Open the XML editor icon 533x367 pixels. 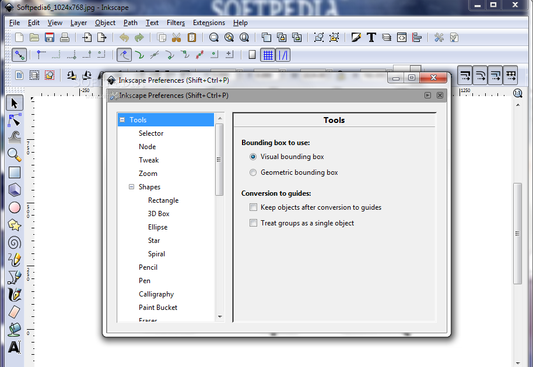(x=401, y=37)
